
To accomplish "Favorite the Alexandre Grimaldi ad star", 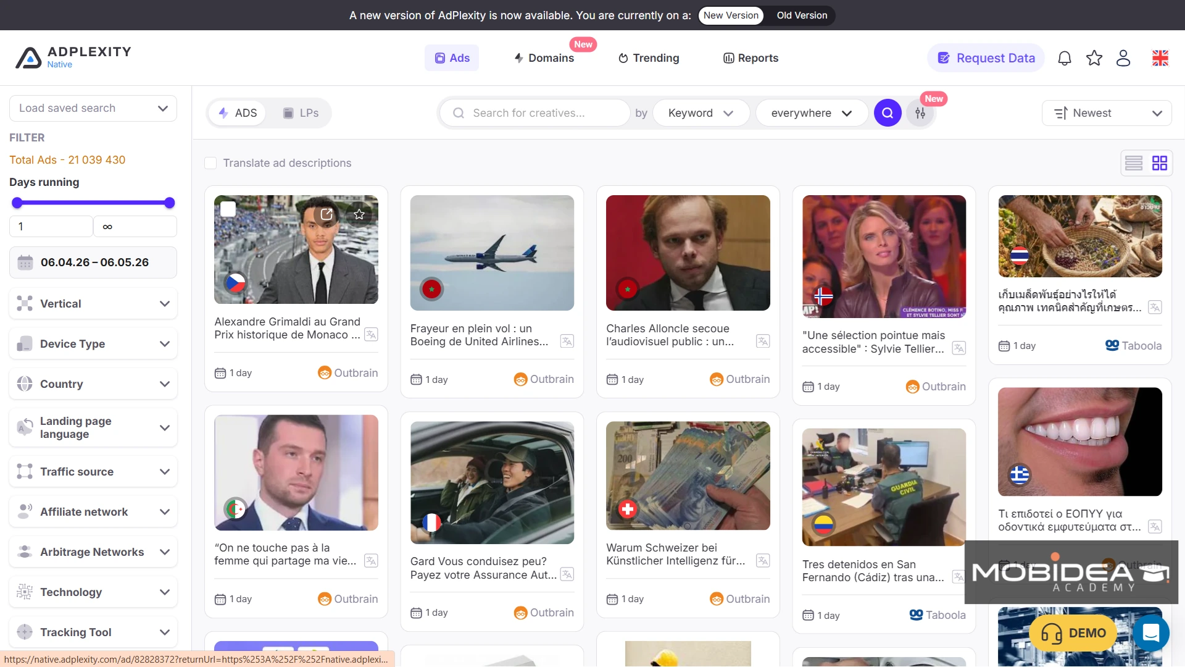I will [x=359, y=214].
